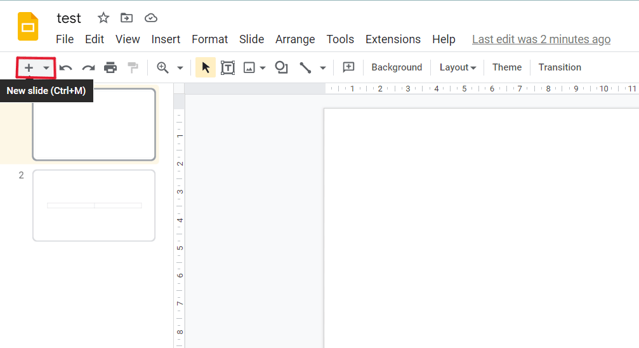Screen dimensions: 639x348
Task: Click the Transition button
Action: click(560, 67)
